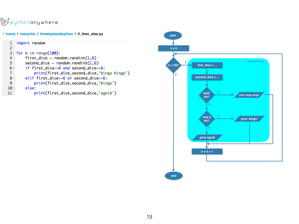Collapse the for loop fold arrow on line 3
The height and width of the screenshot is (224, 299).
click(x=14, y=53)
